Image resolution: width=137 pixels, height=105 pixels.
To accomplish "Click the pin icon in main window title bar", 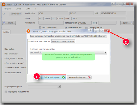I will pos(113,4).
